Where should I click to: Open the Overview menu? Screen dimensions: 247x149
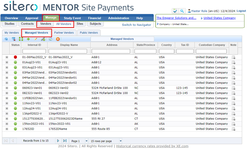point(11,18)
